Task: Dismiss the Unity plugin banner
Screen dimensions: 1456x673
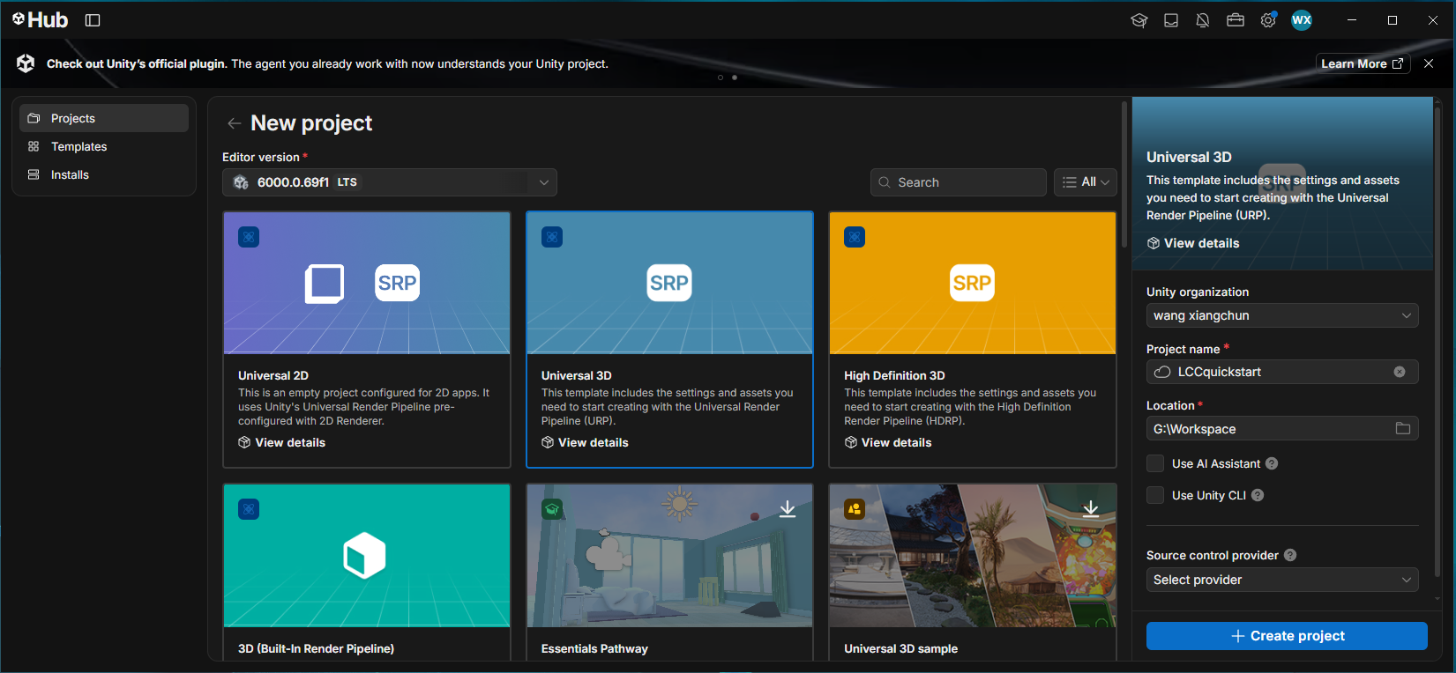Action: 1429,63
